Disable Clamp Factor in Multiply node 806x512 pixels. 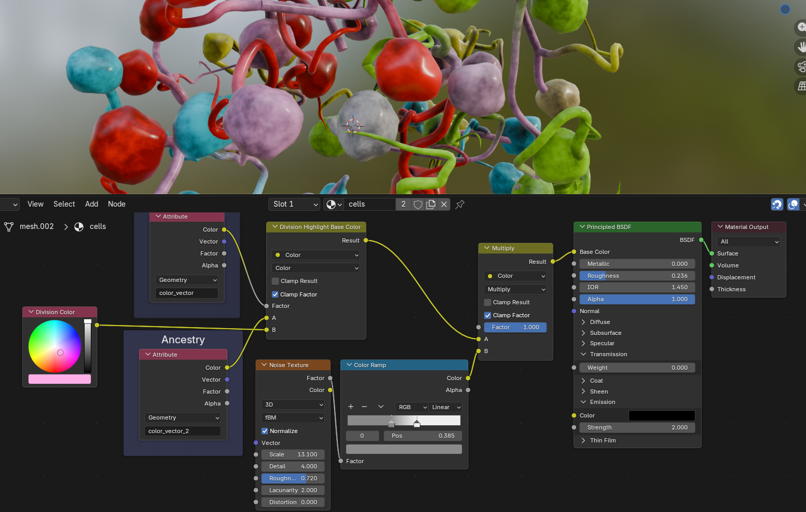488,316
